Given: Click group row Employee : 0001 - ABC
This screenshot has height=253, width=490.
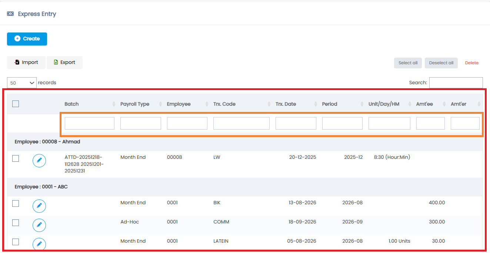Looking at the screenshot, I should click(x=245, y=187).
